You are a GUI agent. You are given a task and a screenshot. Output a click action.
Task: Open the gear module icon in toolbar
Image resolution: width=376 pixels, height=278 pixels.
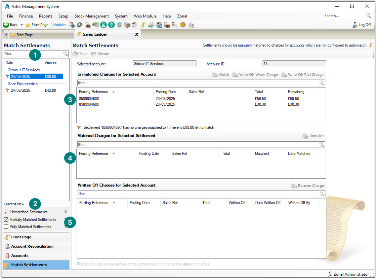tap(79, 25)
